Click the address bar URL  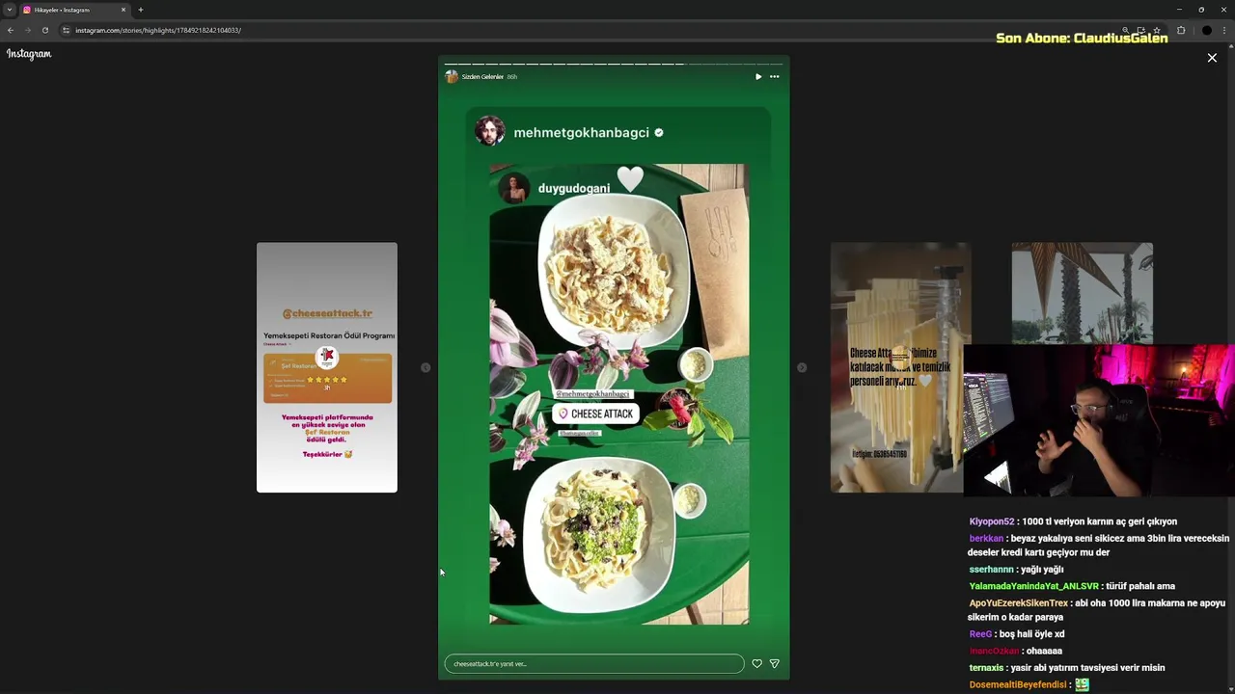(158, 30)
